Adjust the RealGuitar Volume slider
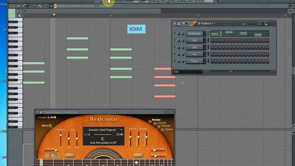This screenshot has width=295, height=166. (x=61, y=139)
